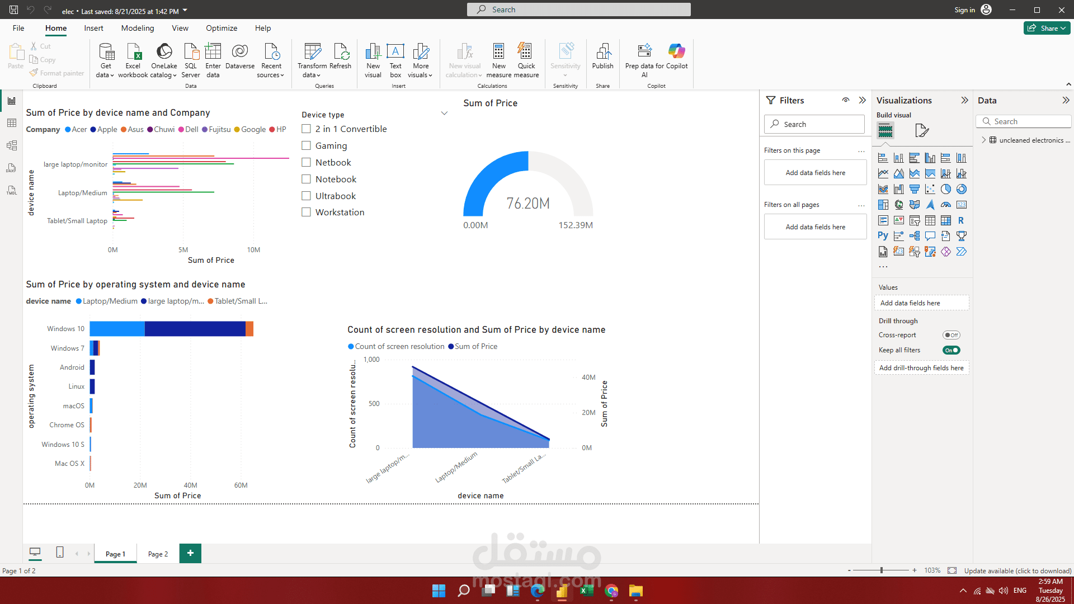The image size is (1074, 604).
Task: Click the fit to page button
Action: [x=952, y=570]
